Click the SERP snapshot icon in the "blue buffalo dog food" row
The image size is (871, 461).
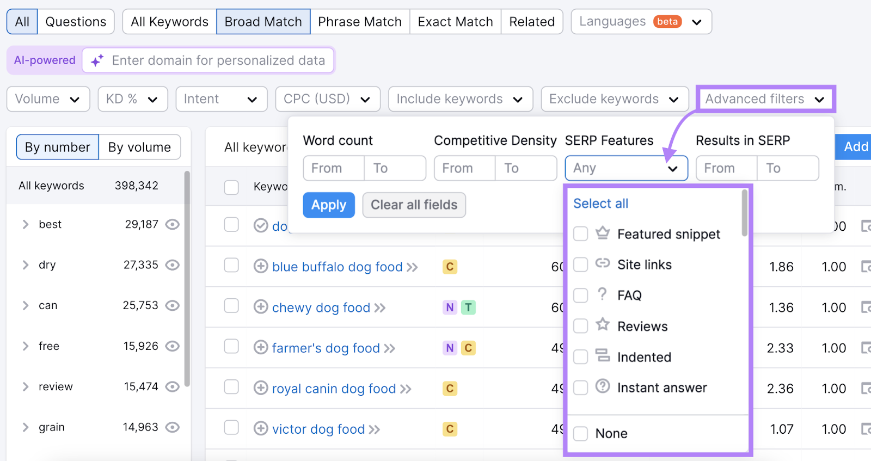tap(867, 267)
